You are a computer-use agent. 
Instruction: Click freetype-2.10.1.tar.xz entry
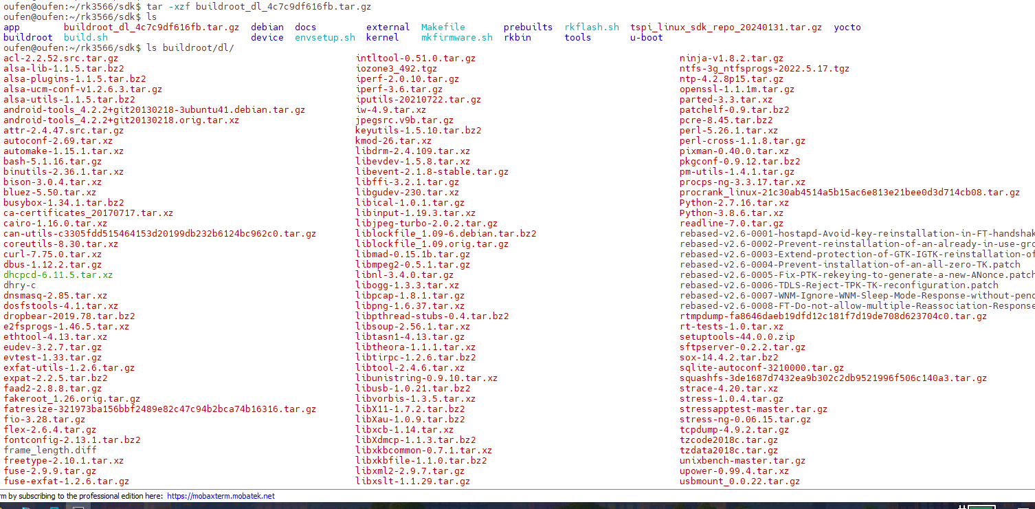64,461
